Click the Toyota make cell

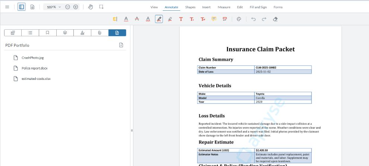coord(283,94)
